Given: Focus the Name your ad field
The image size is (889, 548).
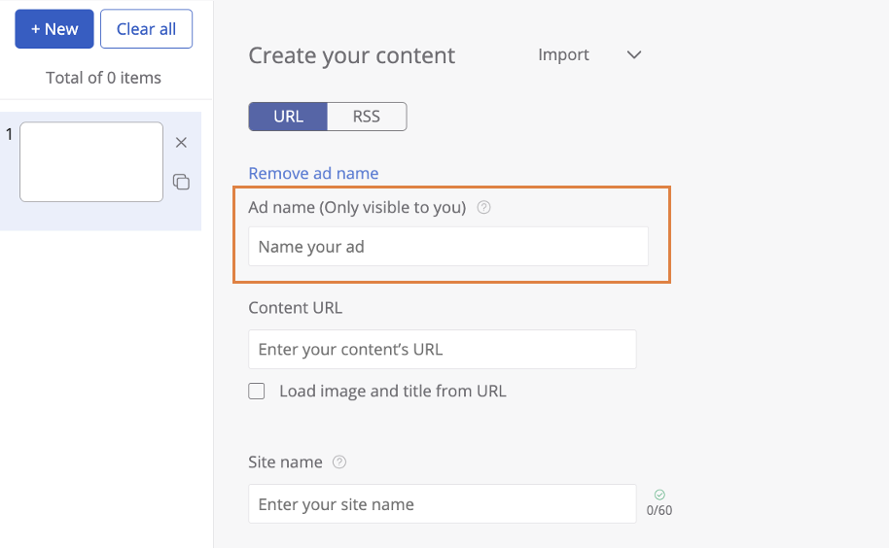Looking at the screenshot, I should coord(447,247).
